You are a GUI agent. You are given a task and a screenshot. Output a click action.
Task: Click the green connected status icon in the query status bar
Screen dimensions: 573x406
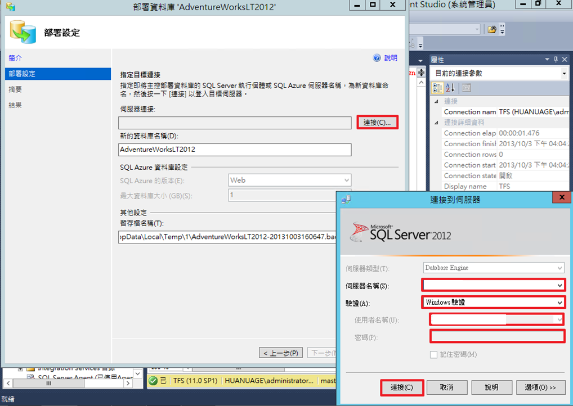click(x=153, y=381)
